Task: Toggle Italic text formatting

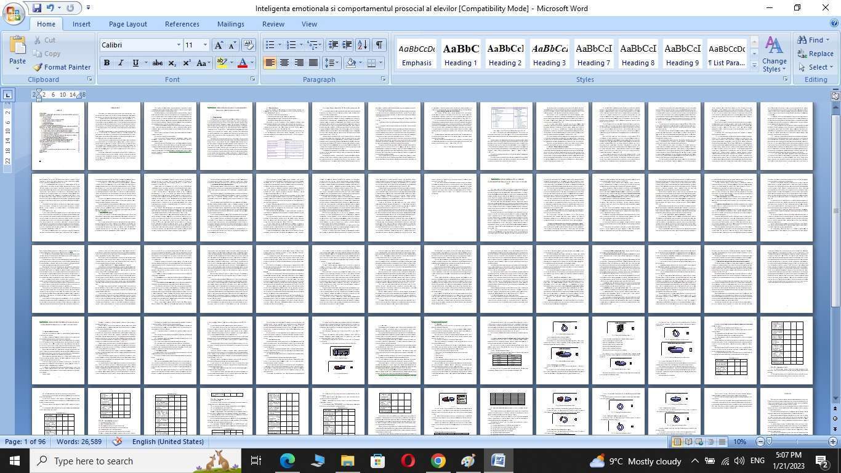Action: (x=121, y=63)
